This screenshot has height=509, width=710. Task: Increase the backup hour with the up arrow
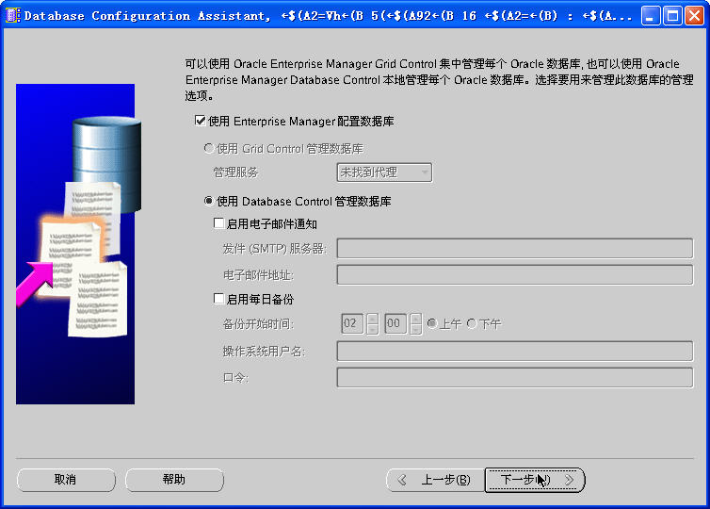[x=372, y=319]
